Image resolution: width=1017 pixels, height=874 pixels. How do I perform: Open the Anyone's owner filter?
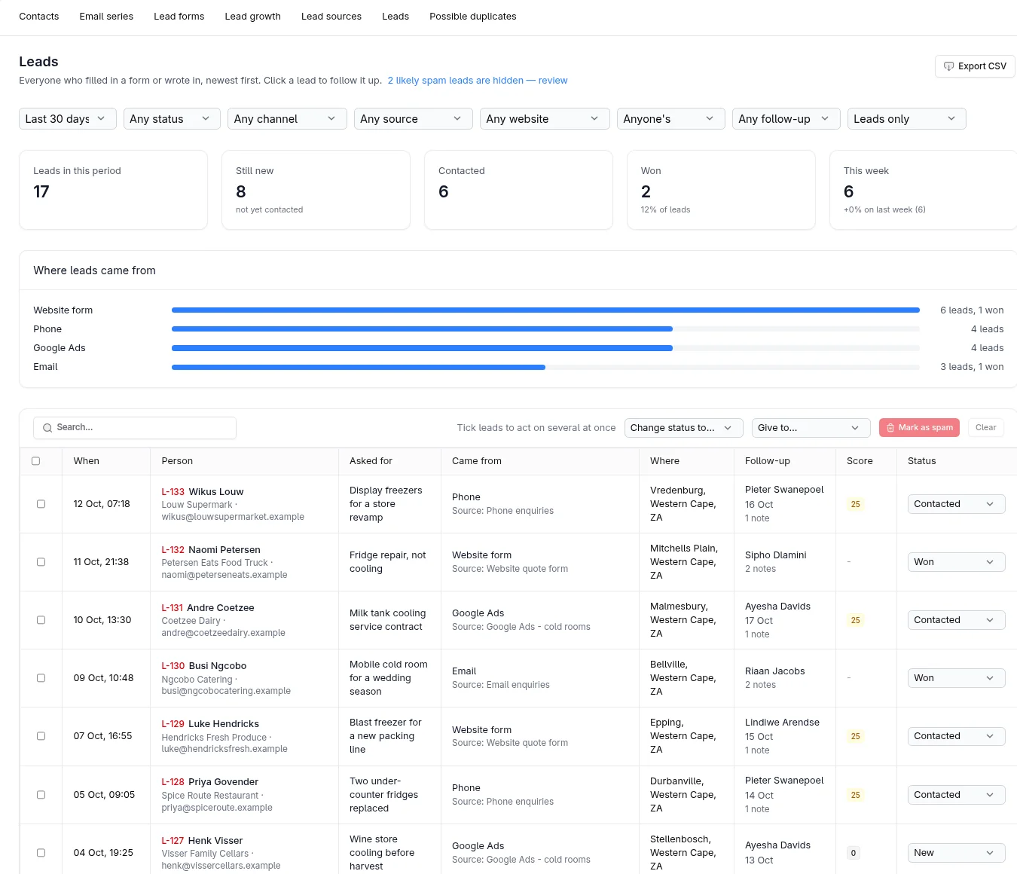pos(671,119)
